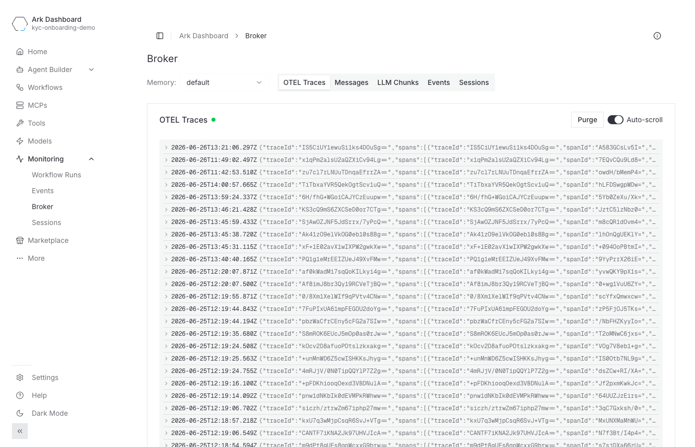This screenshot has height=447, width=695.
Task: Expand the Agent Builder submenu chevron
Action: [x=91, y=70]
